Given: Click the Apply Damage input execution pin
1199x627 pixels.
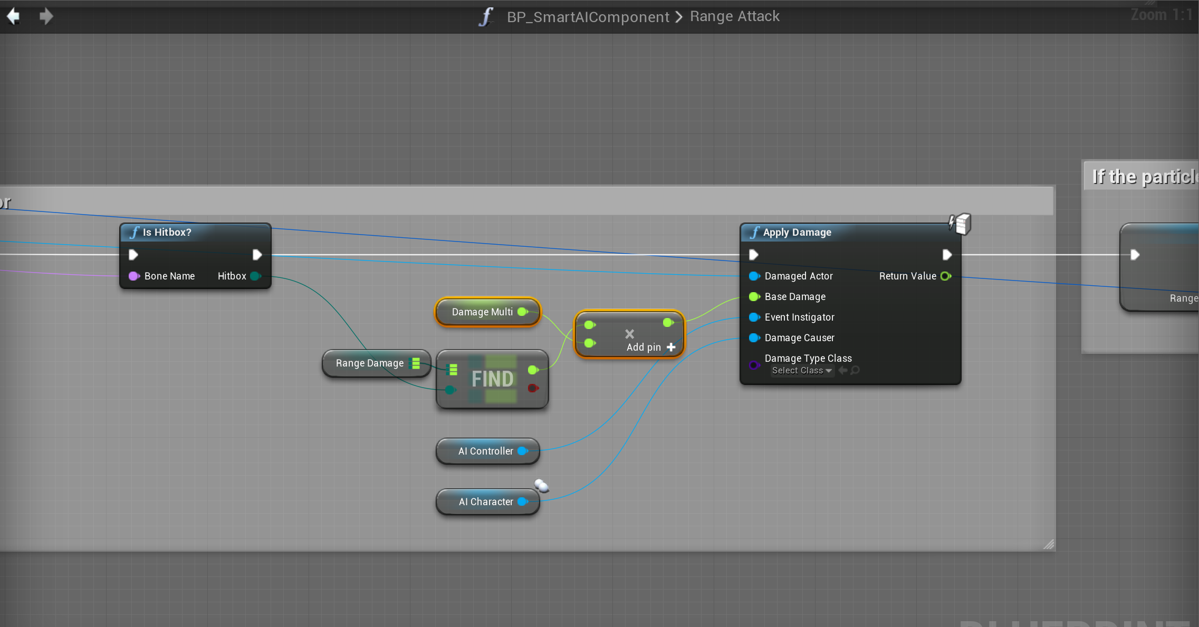Looking at the screenshot, I should click(754, 255).
